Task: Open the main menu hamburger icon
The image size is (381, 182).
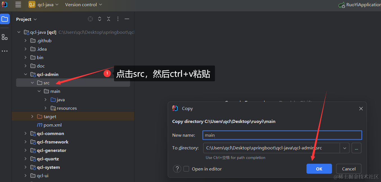Action: 18,5
